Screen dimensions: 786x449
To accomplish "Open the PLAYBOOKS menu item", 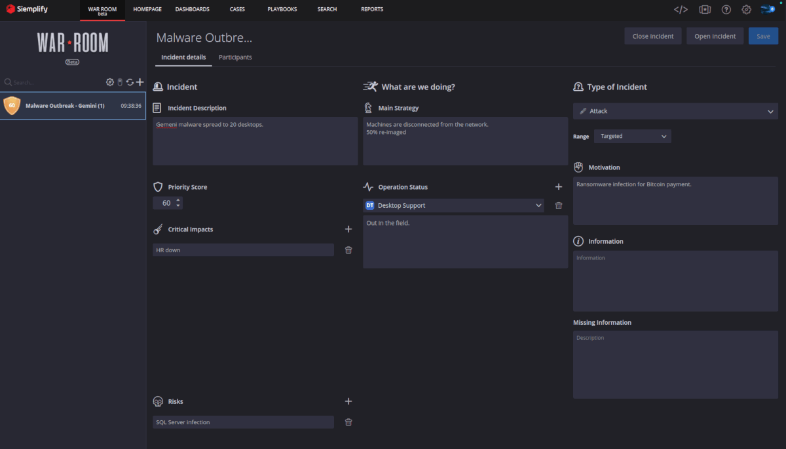I will 282,9.
